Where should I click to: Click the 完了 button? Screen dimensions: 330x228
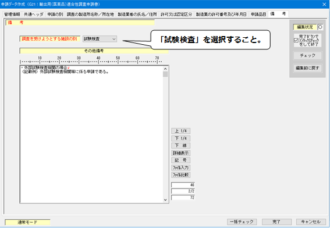point(277,222)
